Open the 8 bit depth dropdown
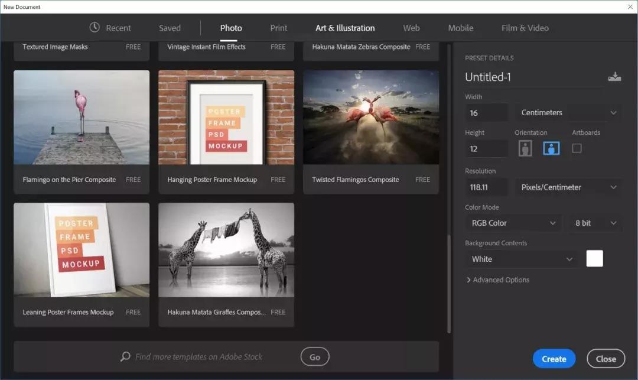Viewport: 638px width, 380px height. click(595, 223)
